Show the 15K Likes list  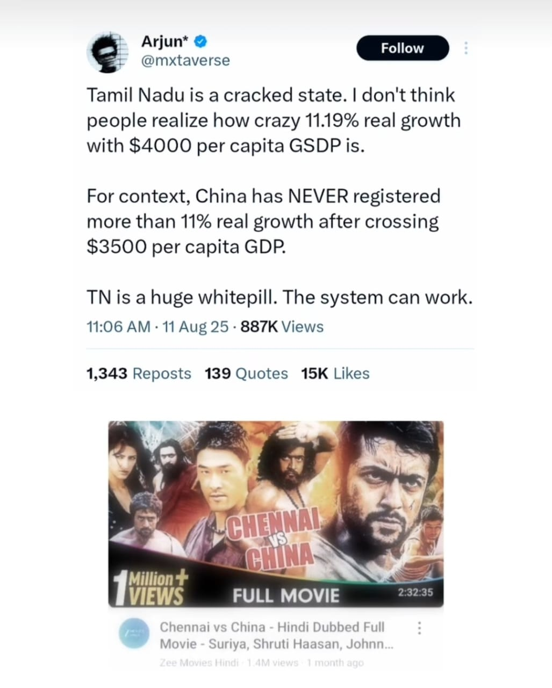[x=335, y=374]
